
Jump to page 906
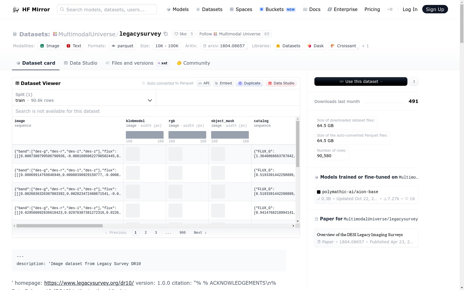(x=182, y=233)
